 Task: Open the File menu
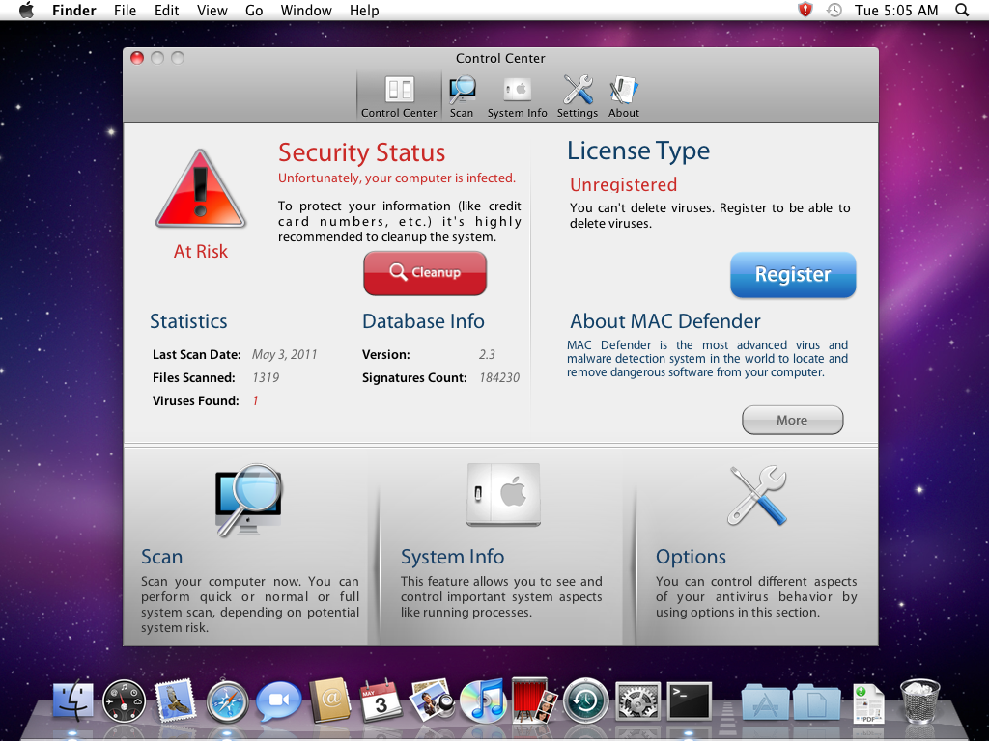click(125, 10)
